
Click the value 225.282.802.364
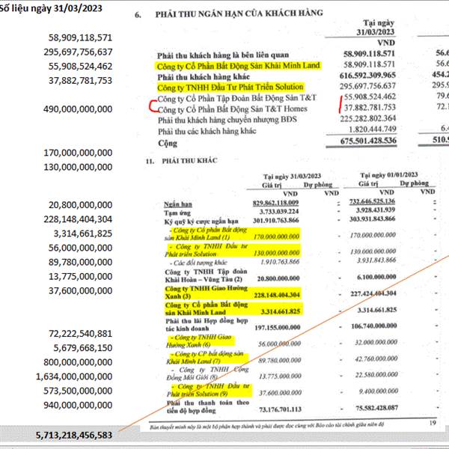tap(368, 118)
